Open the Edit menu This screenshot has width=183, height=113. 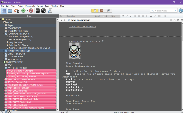8,6
